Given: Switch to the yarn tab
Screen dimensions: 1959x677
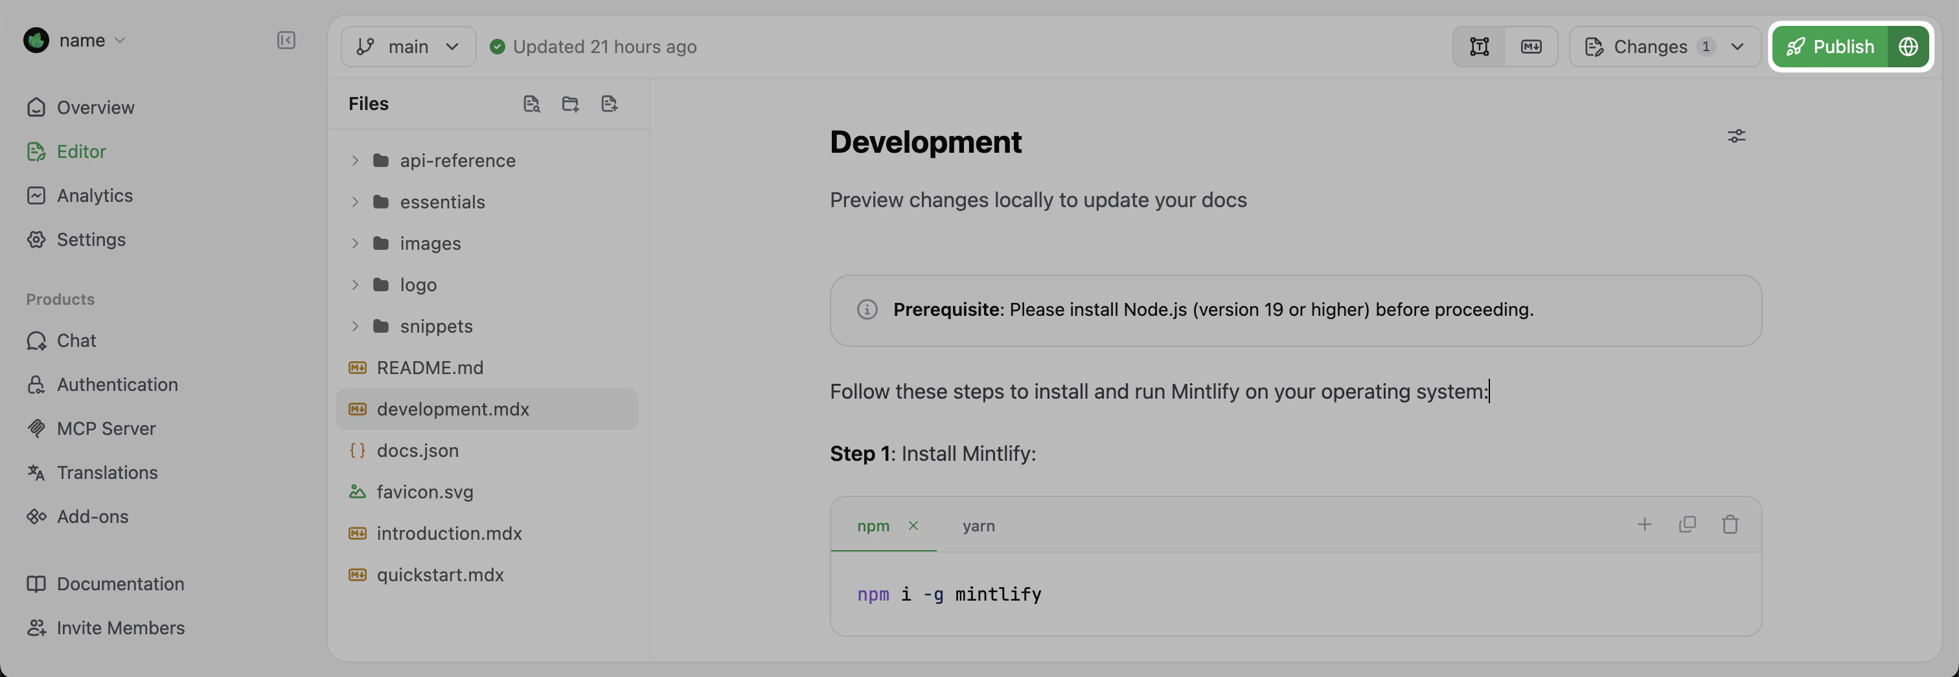Looking at the screenshot, I should point(978,525).
